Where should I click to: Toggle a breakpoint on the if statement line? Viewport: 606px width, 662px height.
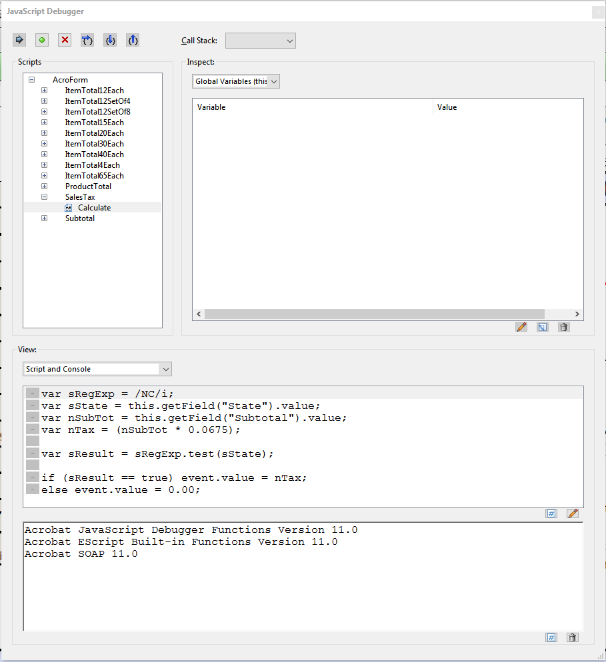[32, 478]
